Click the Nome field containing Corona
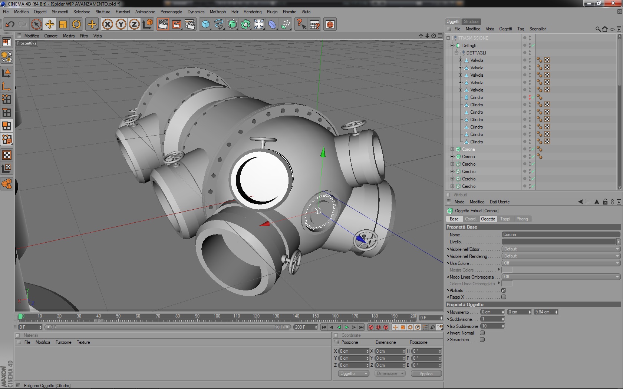The width and height of the screenshot is (623, 389). pyautogui.click(x=561, y=235)
